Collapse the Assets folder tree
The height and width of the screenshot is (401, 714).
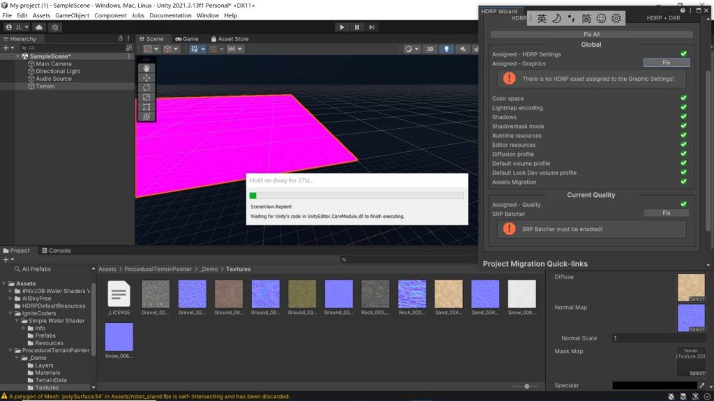click(4, 283)
